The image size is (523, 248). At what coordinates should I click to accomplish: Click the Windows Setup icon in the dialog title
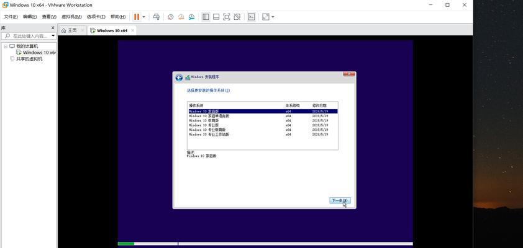pyautogui.click(x=188, y=77)
